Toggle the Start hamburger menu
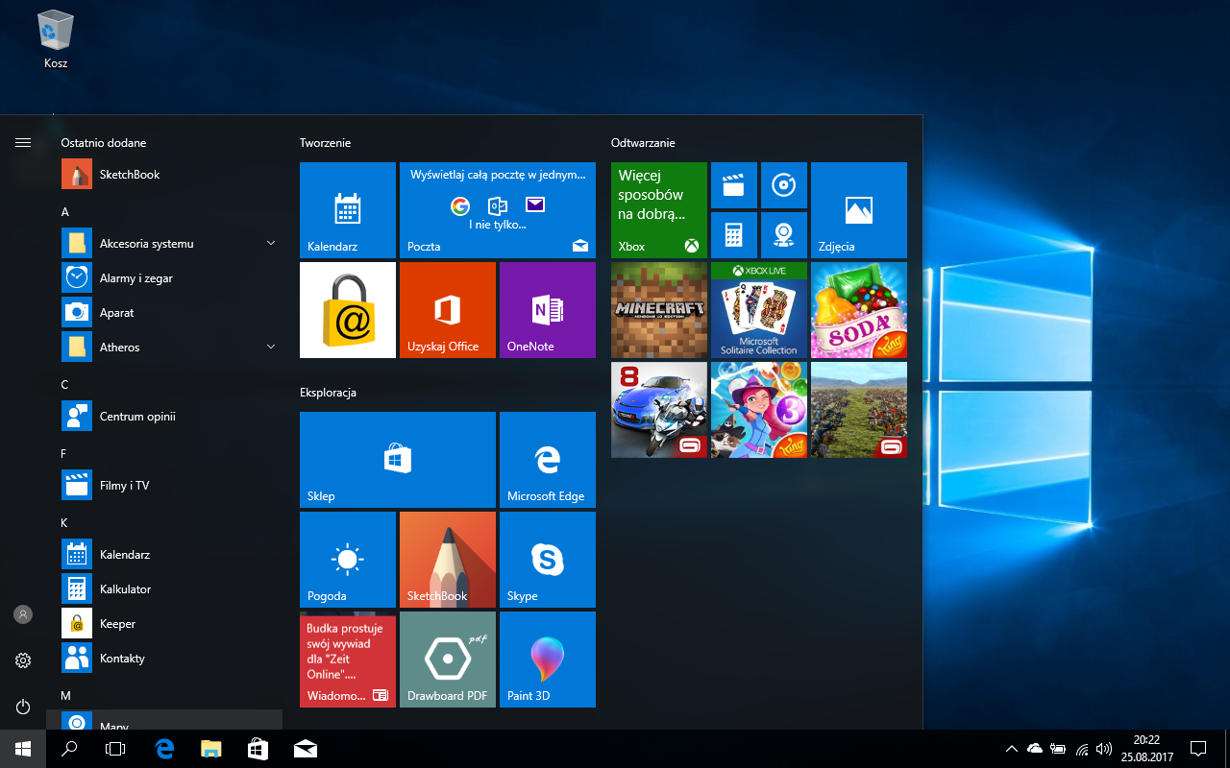 23,142
